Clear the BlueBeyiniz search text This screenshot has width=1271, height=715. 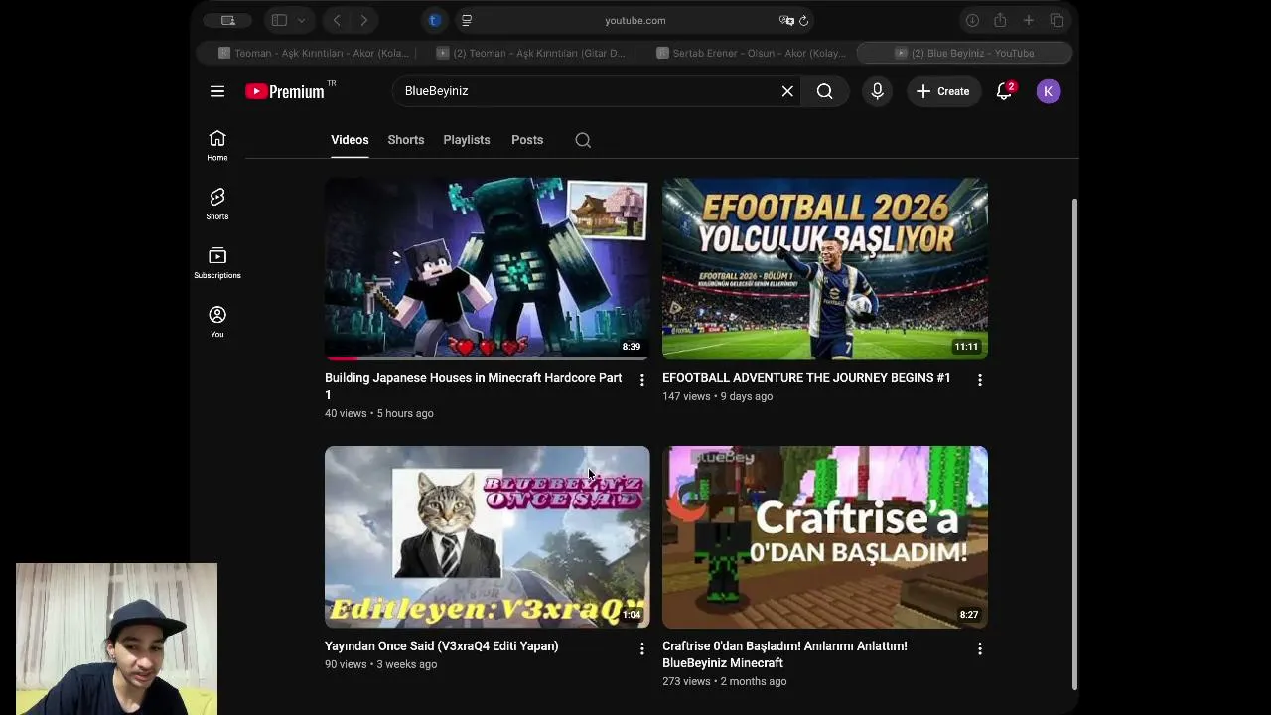click(x=787, y=91)
